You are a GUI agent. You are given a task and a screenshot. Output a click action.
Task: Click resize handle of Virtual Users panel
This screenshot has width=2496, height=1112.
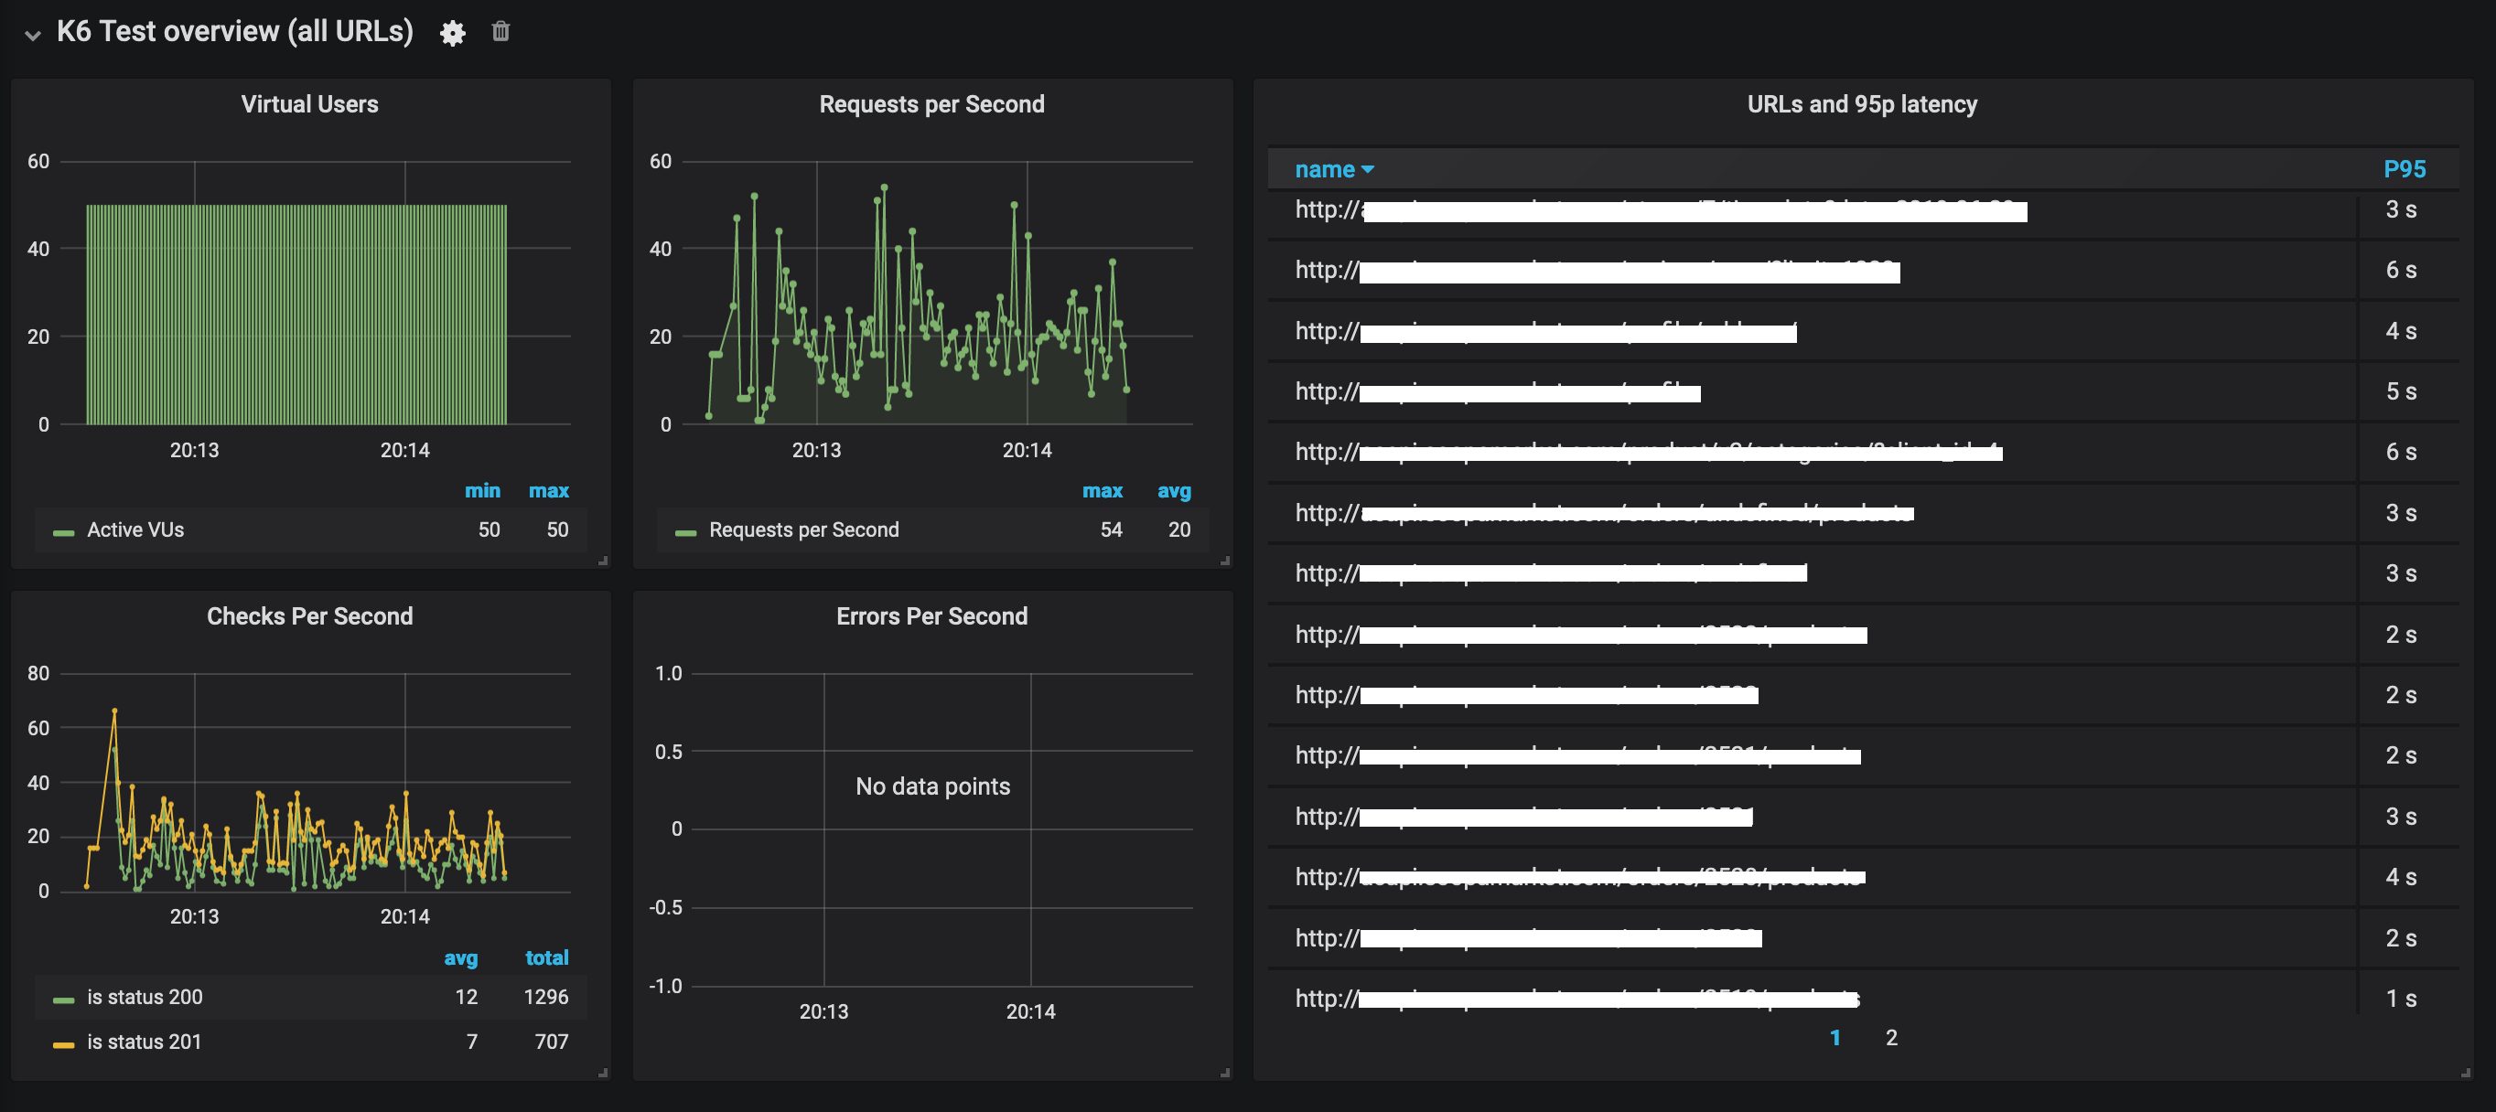tap(603, 560)
